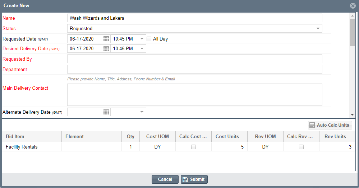Open calendar picker for Alternate Delivery Date

(x=106, y=112)
